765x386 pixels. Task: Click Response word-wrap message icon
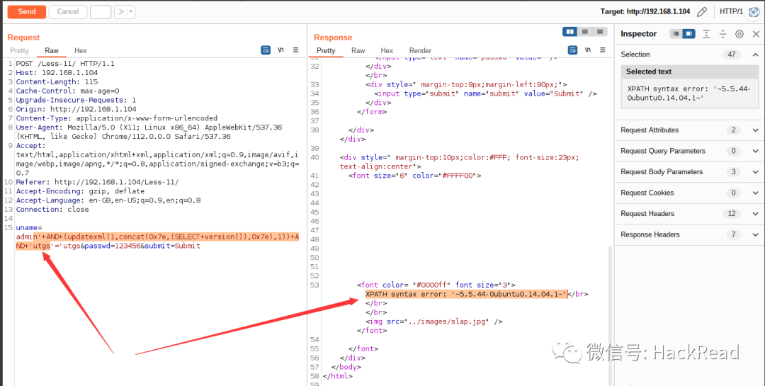(x=573, y=50)
